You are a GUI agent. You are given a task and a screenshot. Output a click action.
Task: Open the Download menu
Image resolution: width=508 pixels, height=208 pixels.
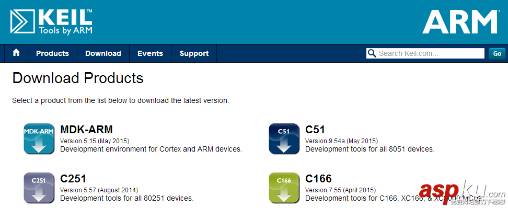coord(103,53)
